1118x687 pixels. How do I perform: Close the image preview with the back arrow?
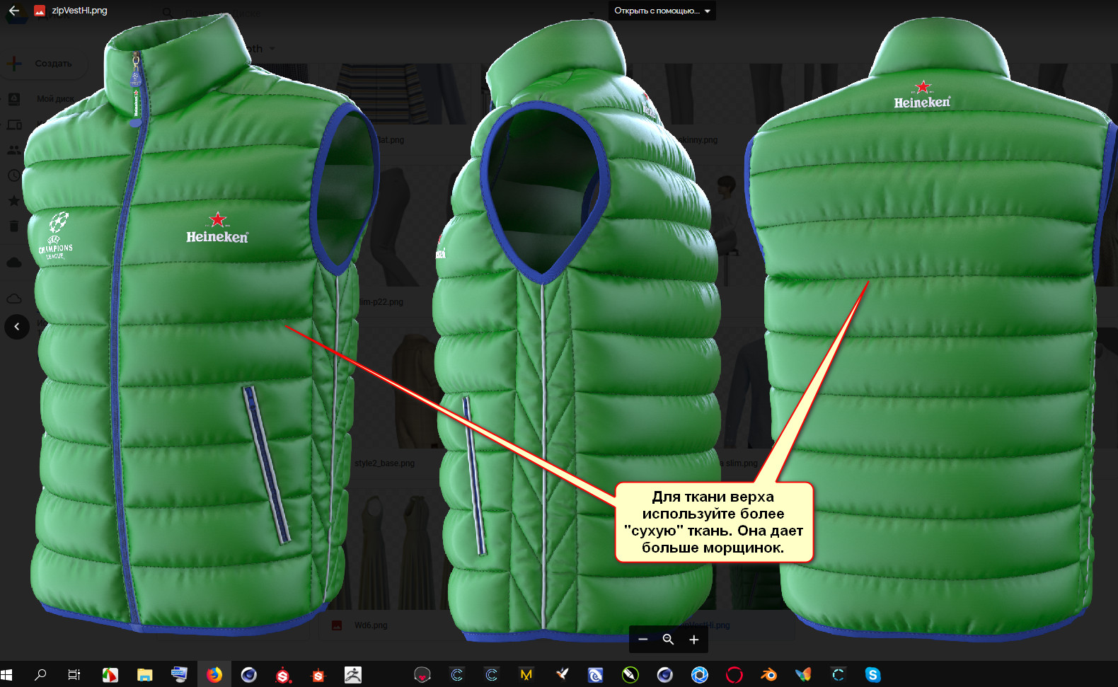click(x=13, y=11)
